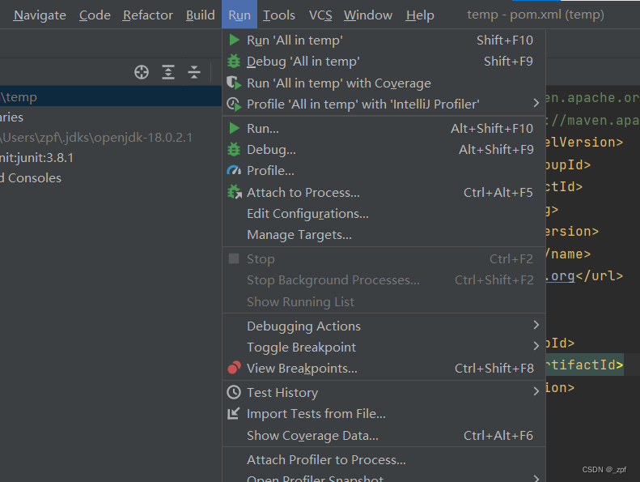Click the elVersion> text in editor
640x482 pixels.
[x=584, y=143]
